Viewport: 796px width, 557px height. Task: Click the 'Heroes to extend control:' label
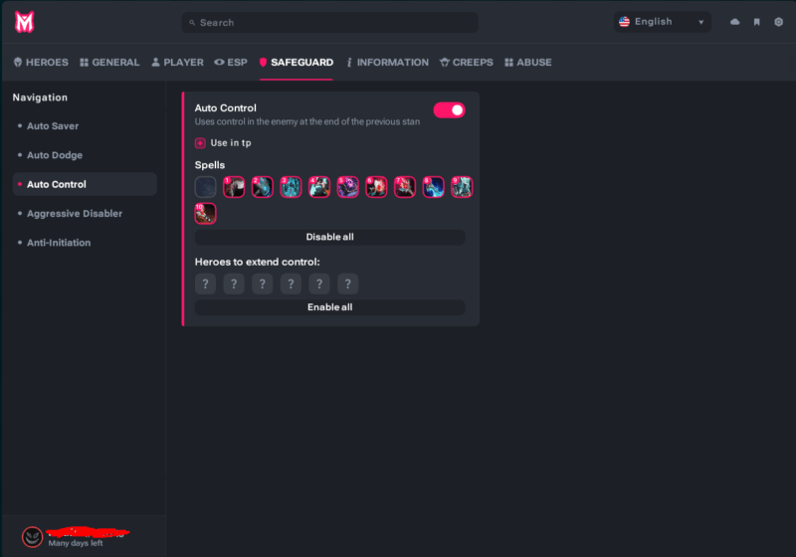tap(258, 263)
